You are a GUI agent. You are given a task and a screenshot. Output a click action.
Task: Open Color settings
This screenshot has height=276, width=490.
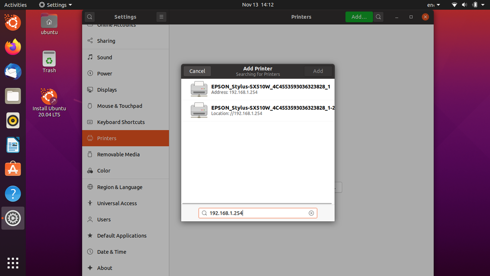[126, 171]
